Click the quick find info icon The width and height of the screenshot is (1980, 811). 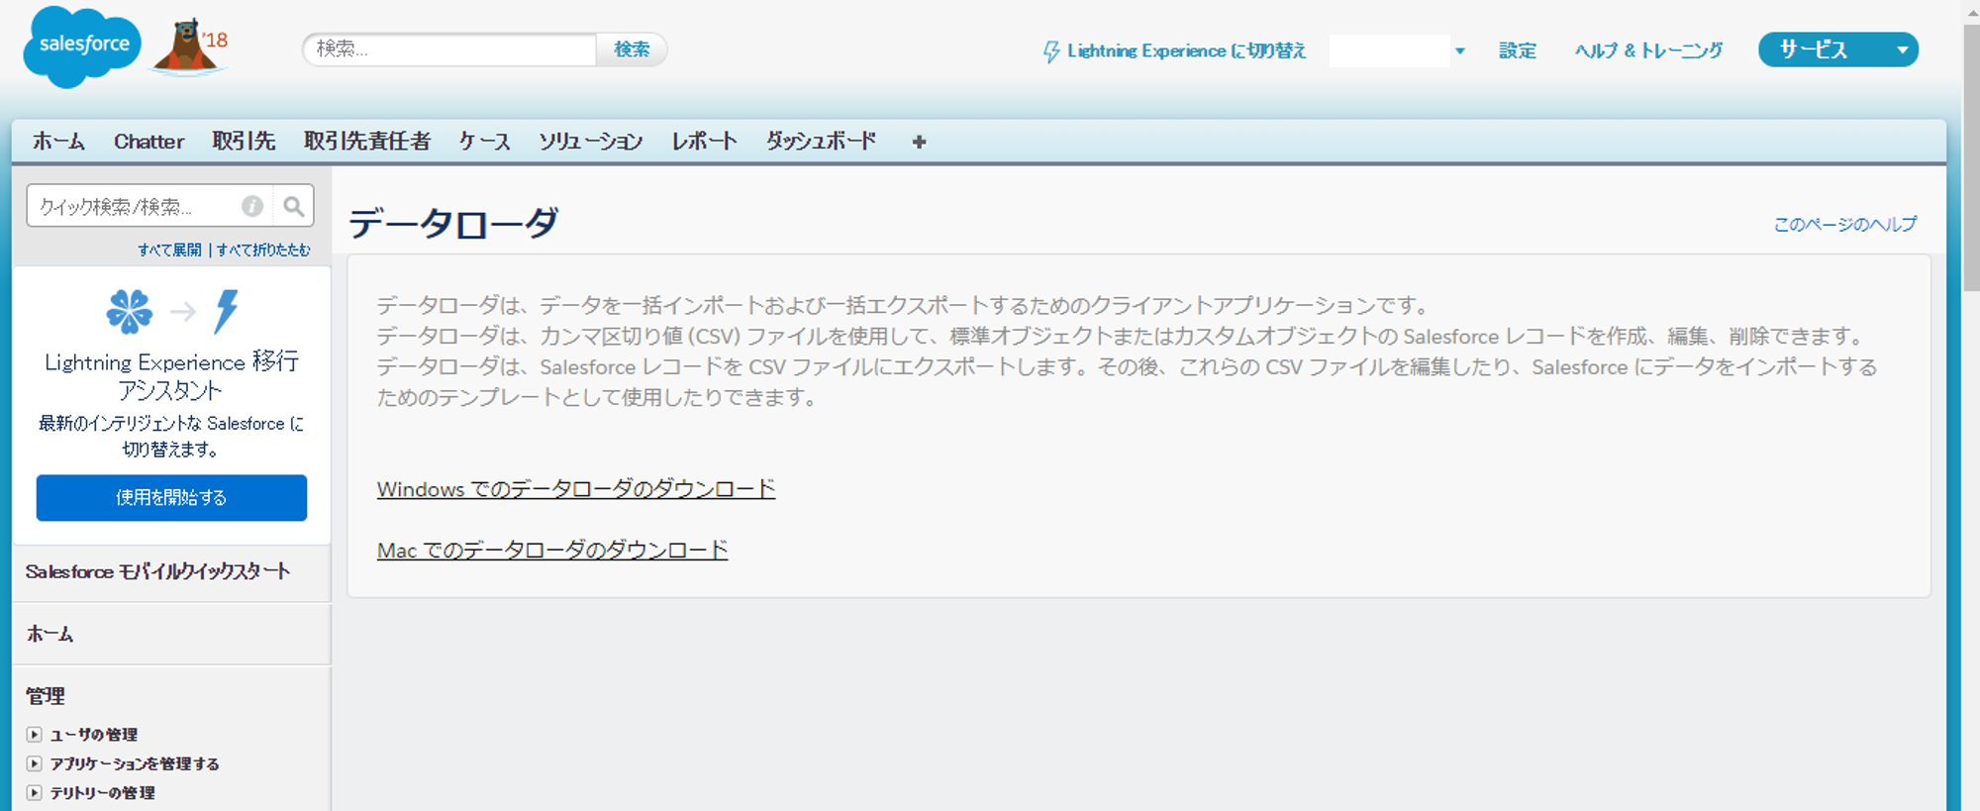pos(252,206)
